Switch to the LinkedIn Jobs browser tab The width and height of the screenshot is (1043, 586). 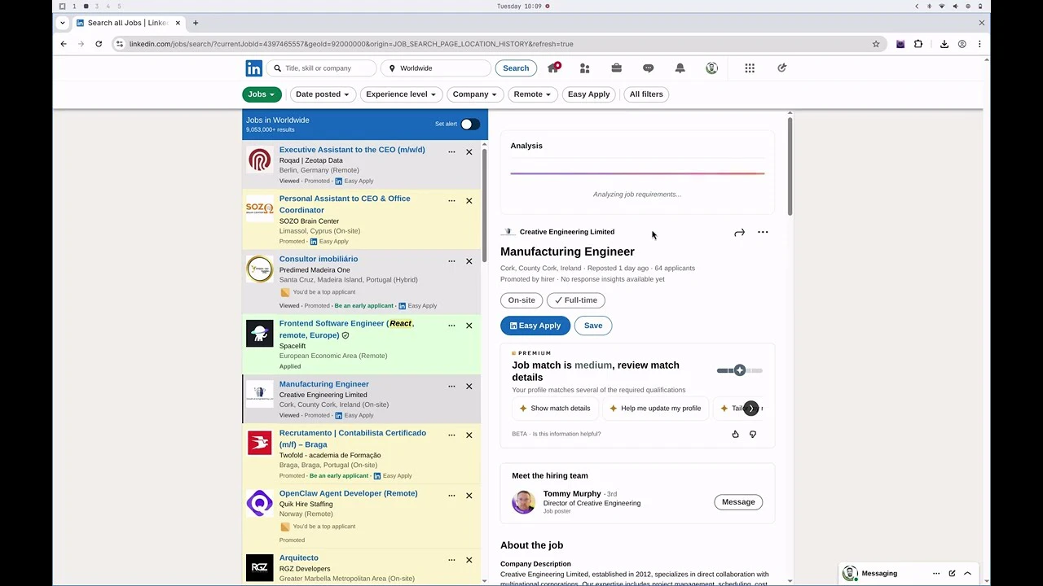pyautogui.click(x=128, y=23)
